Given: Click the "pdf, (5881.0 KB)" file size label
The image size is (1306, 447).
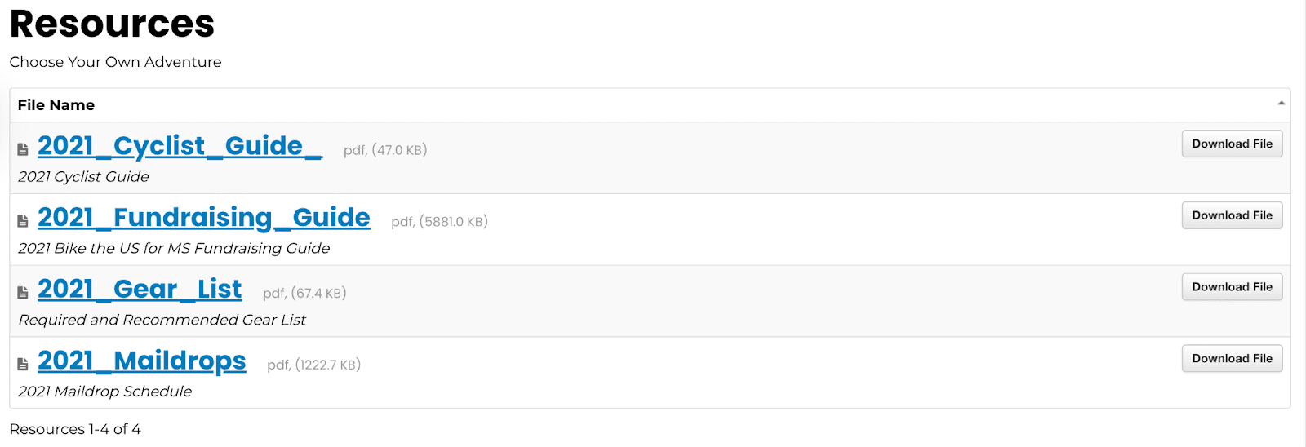Looking at the screenshot, I should pyautogui.click(x=439, y=222).
